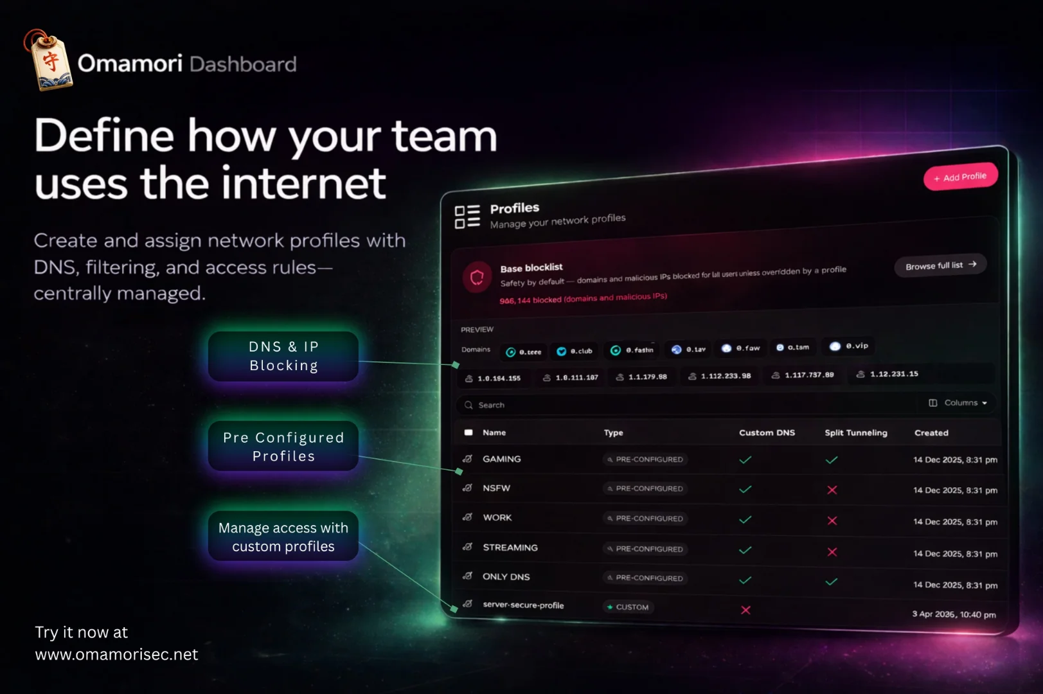Click the DNS & IP Blocking label box

click(283, 356)
